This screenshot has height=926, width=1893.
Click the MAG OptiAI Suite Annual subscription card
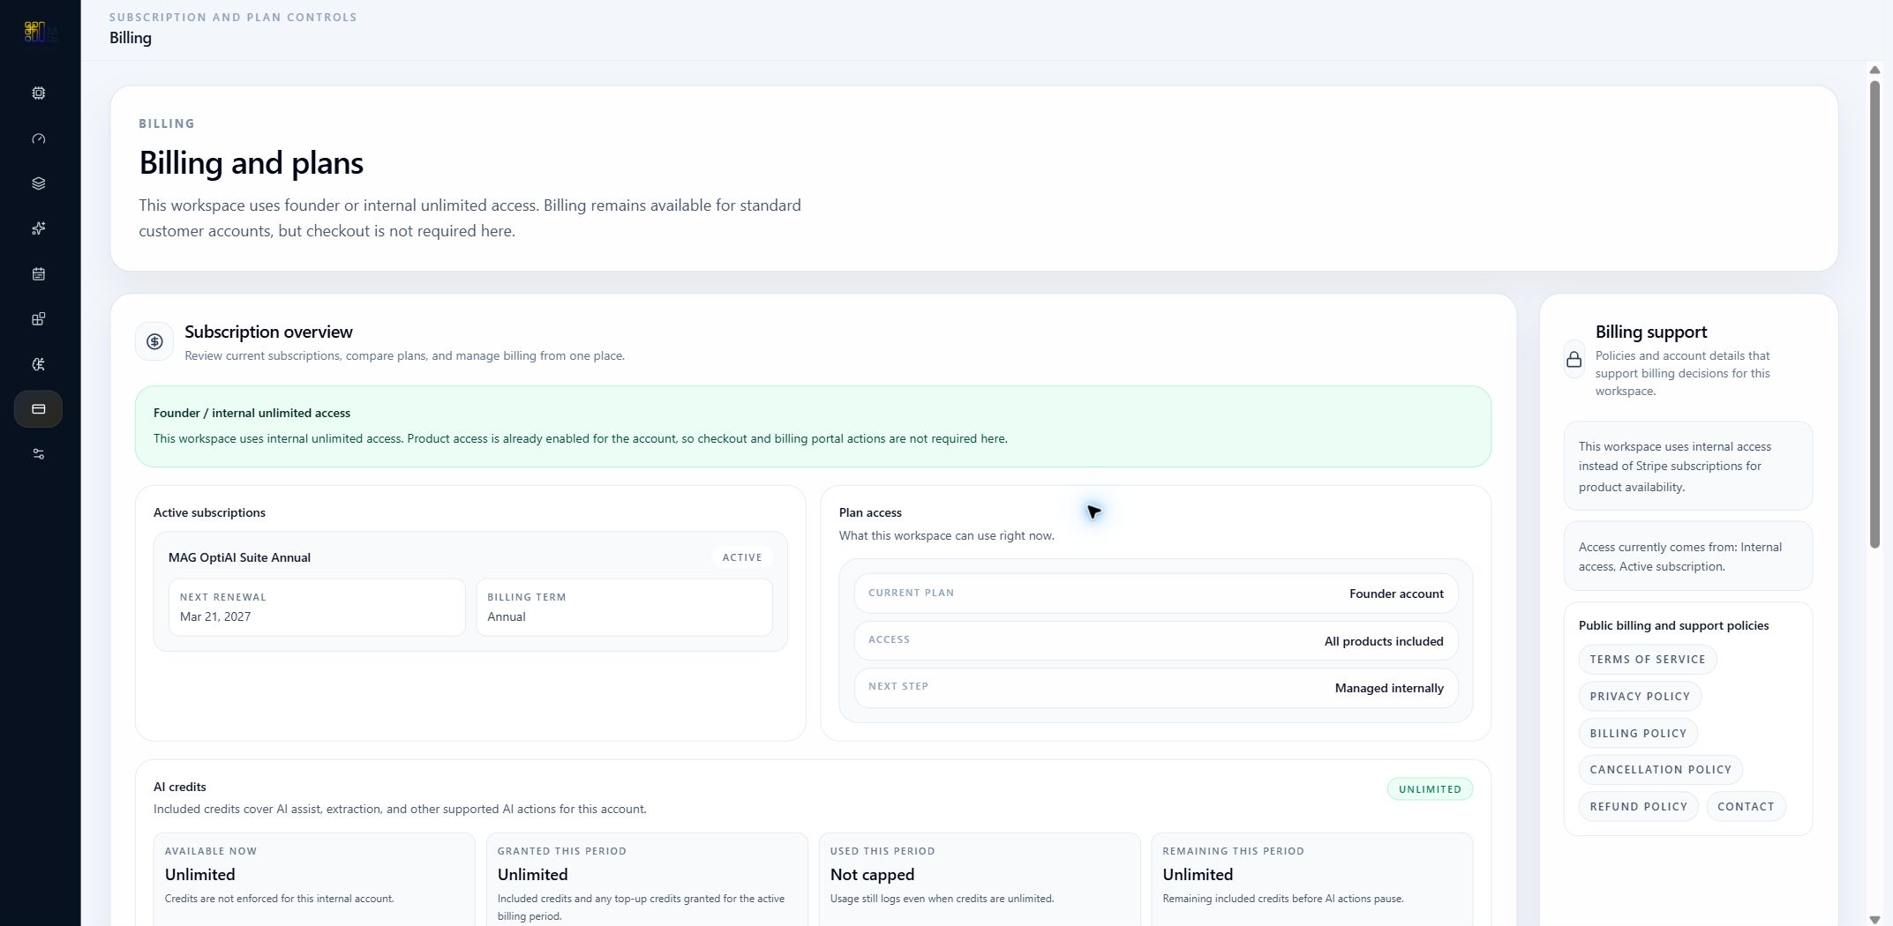[x=470, y=591]
